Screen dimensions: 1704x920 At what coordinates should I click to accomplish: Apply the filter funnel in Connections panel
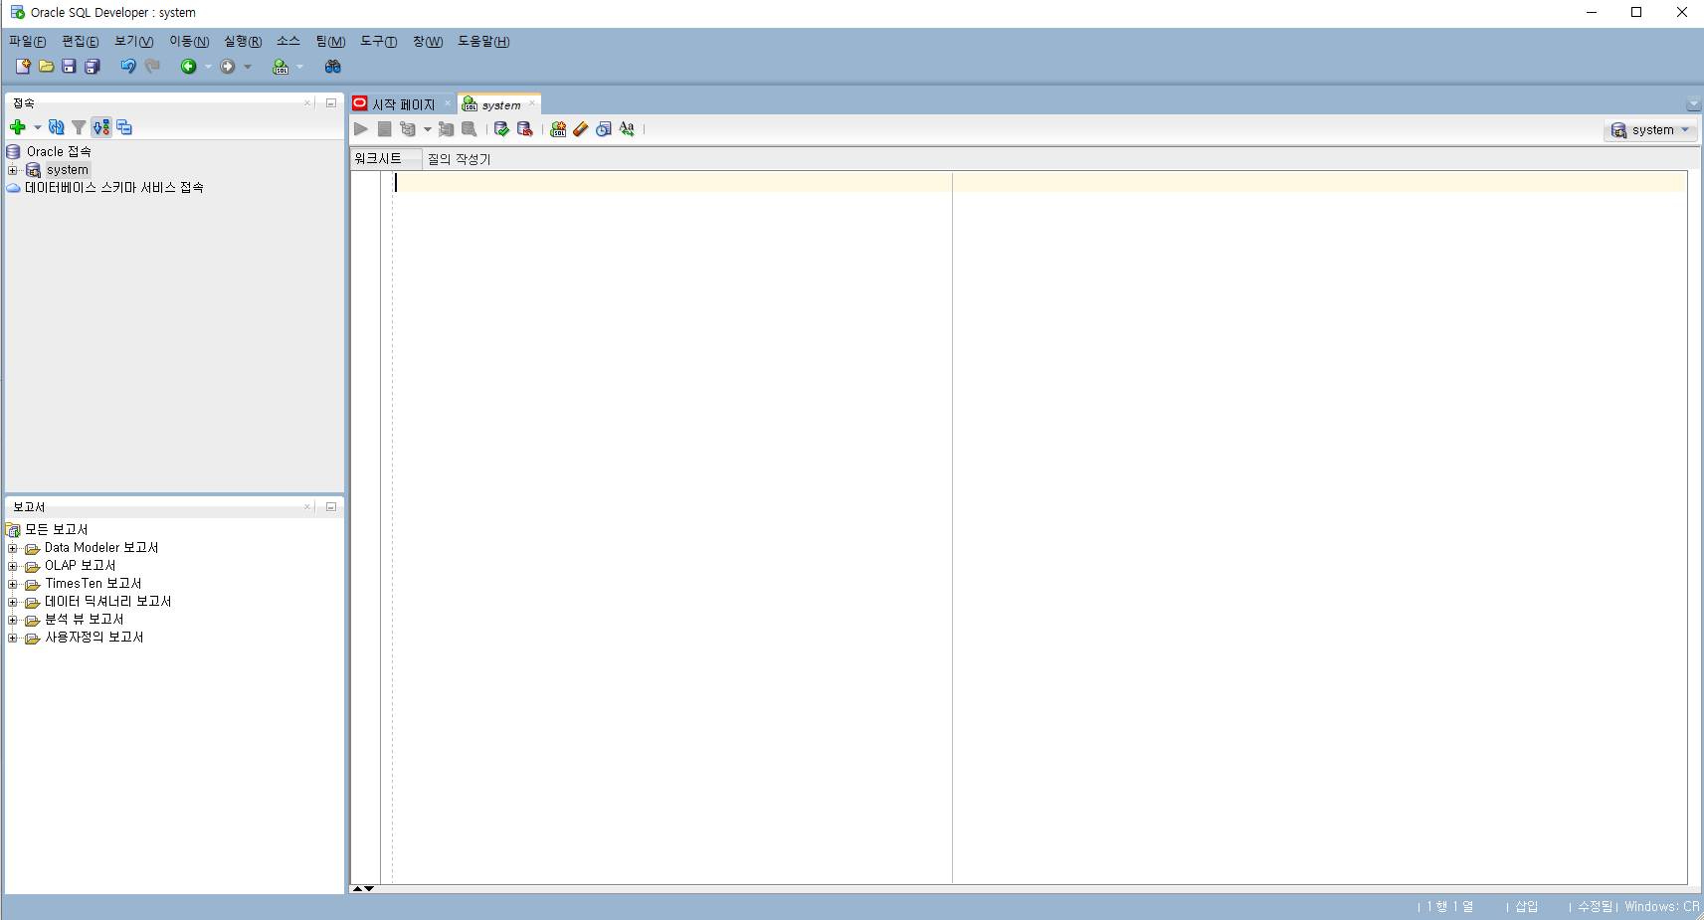pos(79,127)
